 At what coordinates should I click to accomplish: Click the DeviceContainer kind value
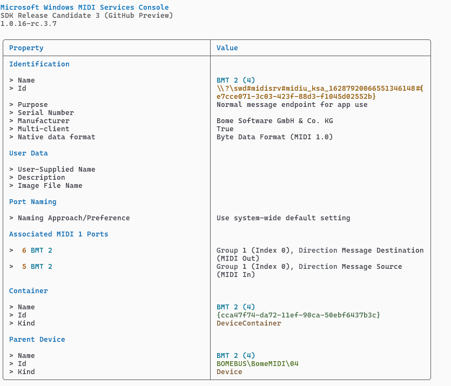point(248,323)
